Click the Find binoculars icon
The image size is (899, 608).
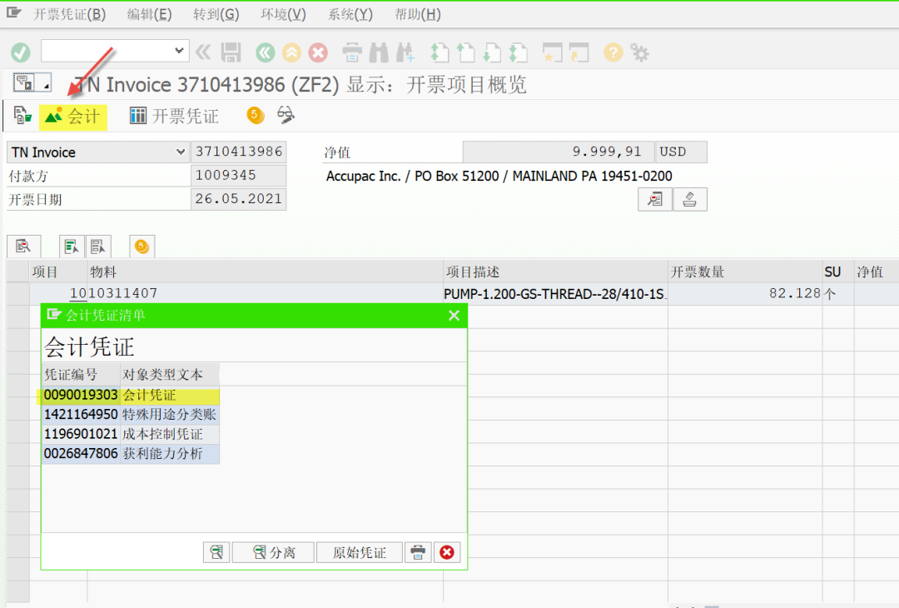[379, 52]
